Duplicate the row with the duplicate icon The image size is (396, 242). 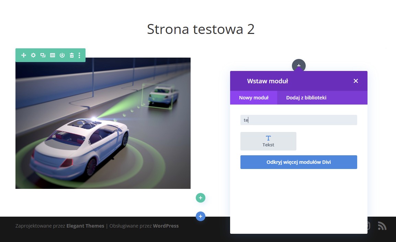(43, 55)
